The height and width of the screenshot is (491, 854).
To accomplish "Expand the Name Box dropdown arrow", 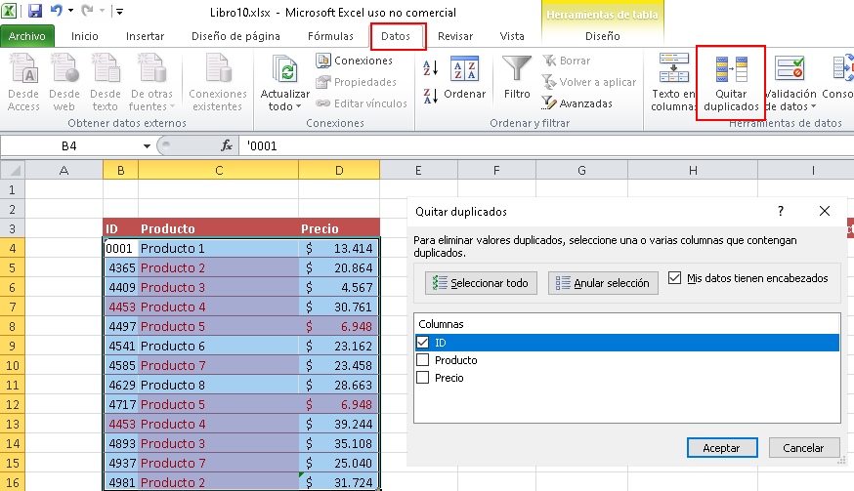I will (147, 145).
